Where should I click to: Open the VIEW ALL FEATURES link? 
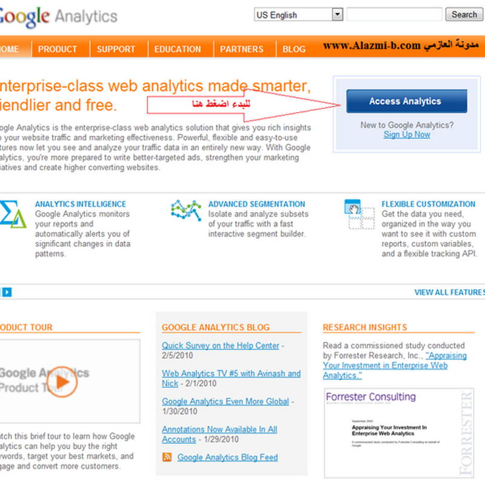point(449,292)
